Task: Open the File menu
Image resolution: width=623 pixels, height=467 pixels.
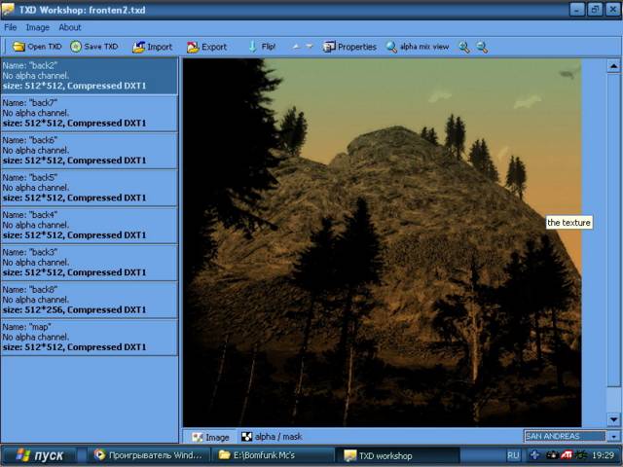Action: click(11, 27)
